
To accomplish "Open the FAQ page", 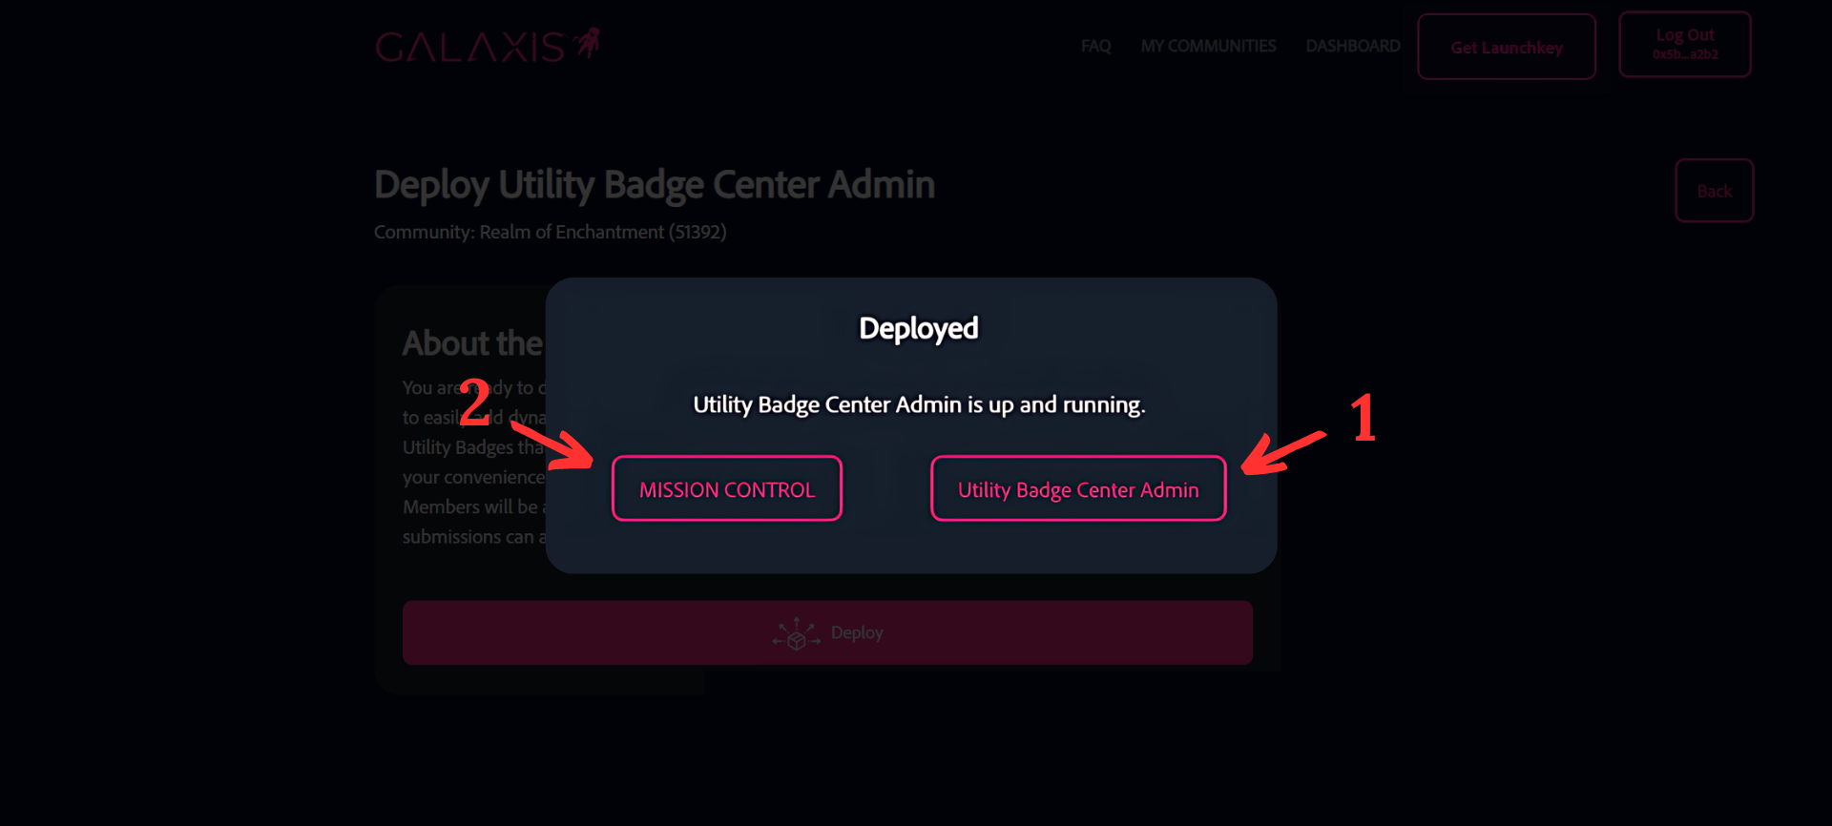I will 1095,46.
